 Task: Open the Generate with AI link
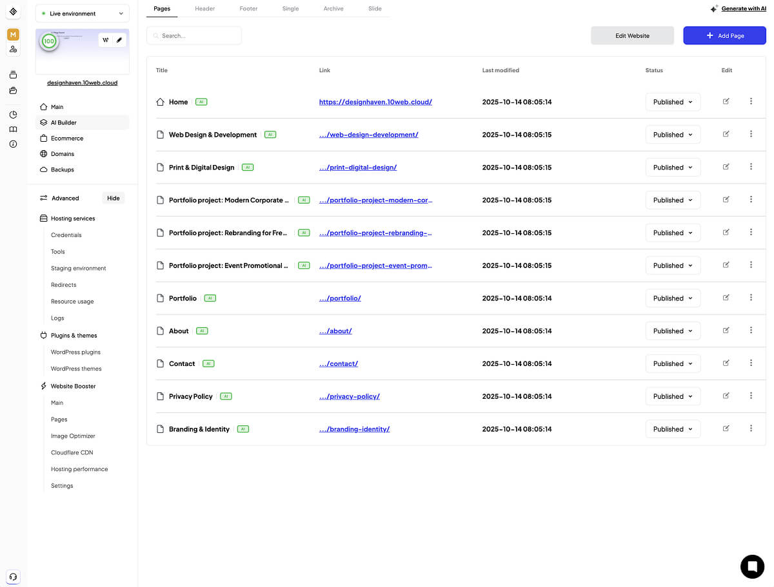click(x=743, y=8)
